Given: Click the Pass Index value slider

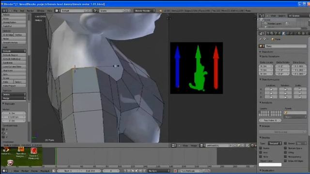Looking at the screenshot, I should click(270, 120).
